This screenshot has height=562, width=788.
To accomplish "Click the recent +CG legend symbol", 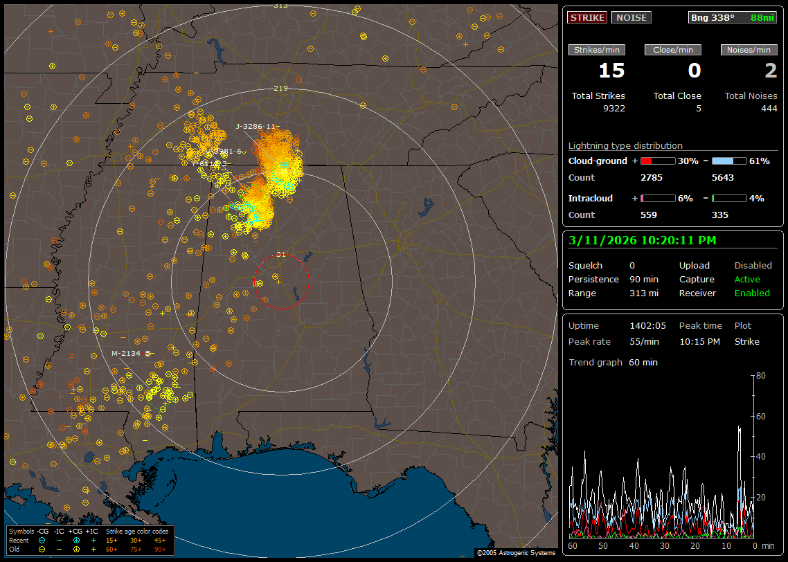I will pyautogui.click(x=76, y=540).
